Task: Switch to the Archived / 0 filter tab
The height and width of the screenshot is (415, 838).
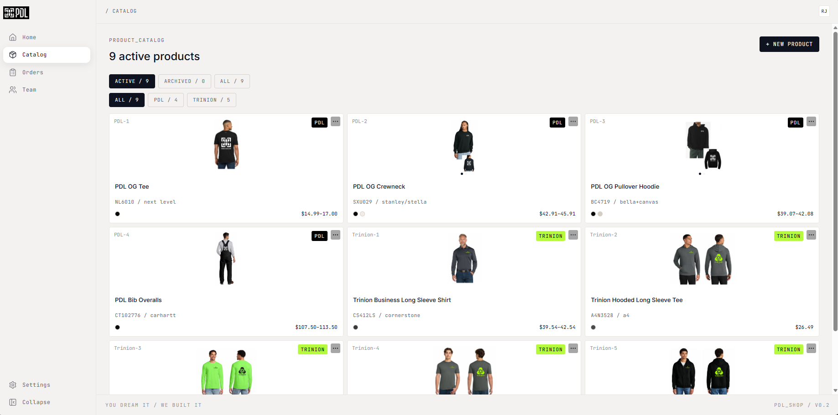Action: click(x=184, y=81)
